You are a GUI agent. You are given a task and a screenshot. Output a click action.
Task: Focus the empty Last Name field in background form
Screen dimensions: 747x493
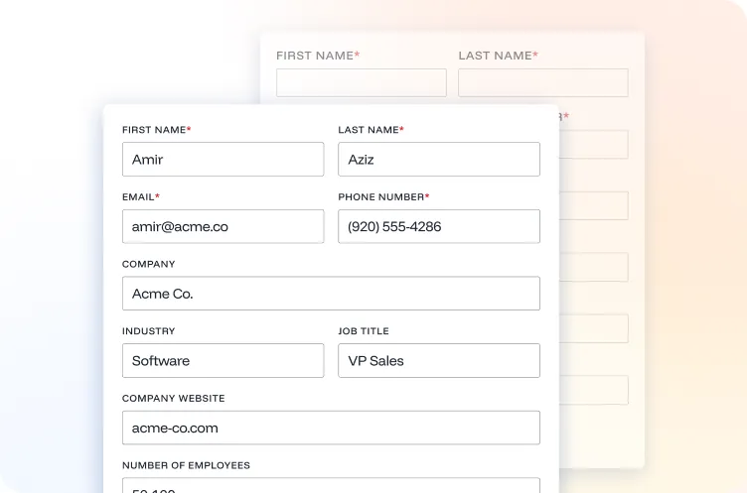542,83
